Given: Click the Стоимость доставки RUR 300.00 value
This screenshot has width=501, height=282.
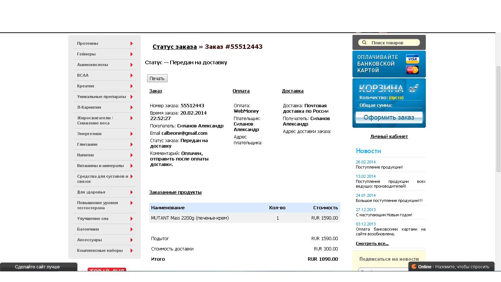Looking at the screenshot, I should (326, 249).
